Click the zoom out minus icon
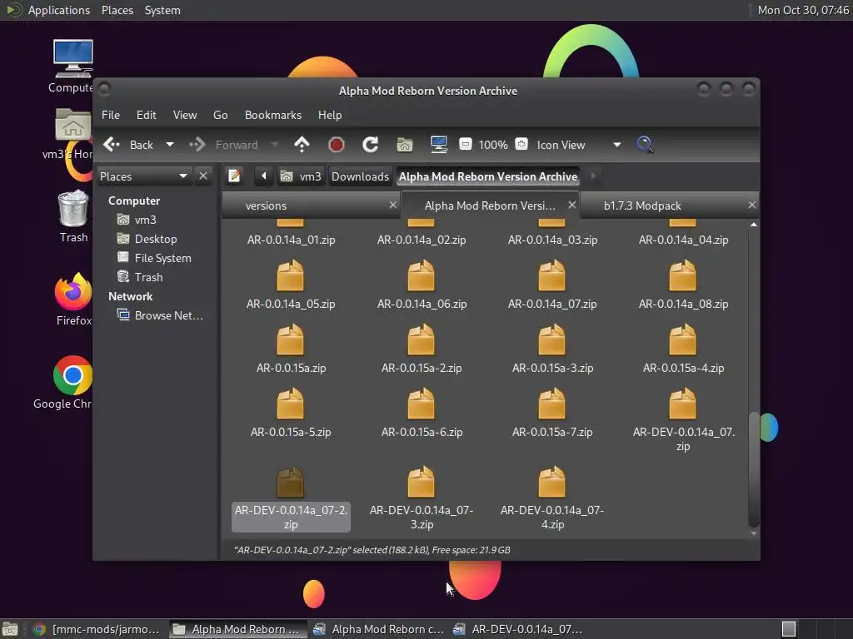 tap(466, 145)
